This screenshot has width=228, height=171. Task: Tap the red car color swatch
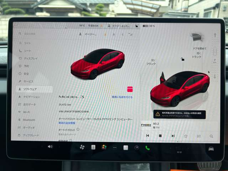[x=130, y=89]
